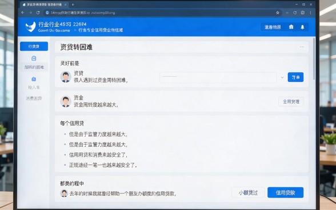Click the page title 资贷转困难
Viewport: 336px width, 210px height.
pyautogui.click(x=77, y=47)
